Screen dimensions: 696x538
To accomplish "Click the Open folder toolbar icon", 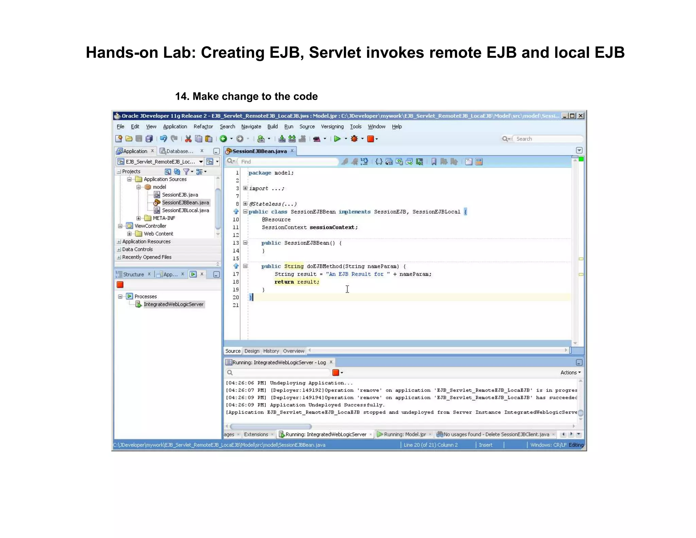I will (129, 139).
